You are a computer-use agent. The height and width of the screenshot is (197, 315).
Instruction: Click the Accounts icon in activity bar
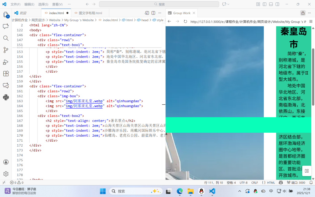[6, 162]
